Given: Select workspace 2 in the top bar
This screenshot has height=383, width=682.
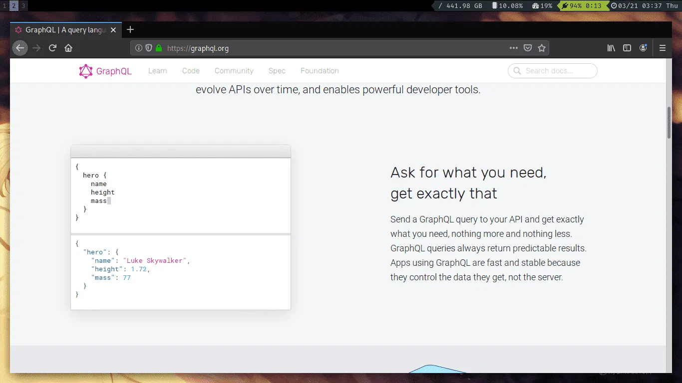Looking at the screenshot, I should pyautogui.click(x=14, y=5).
